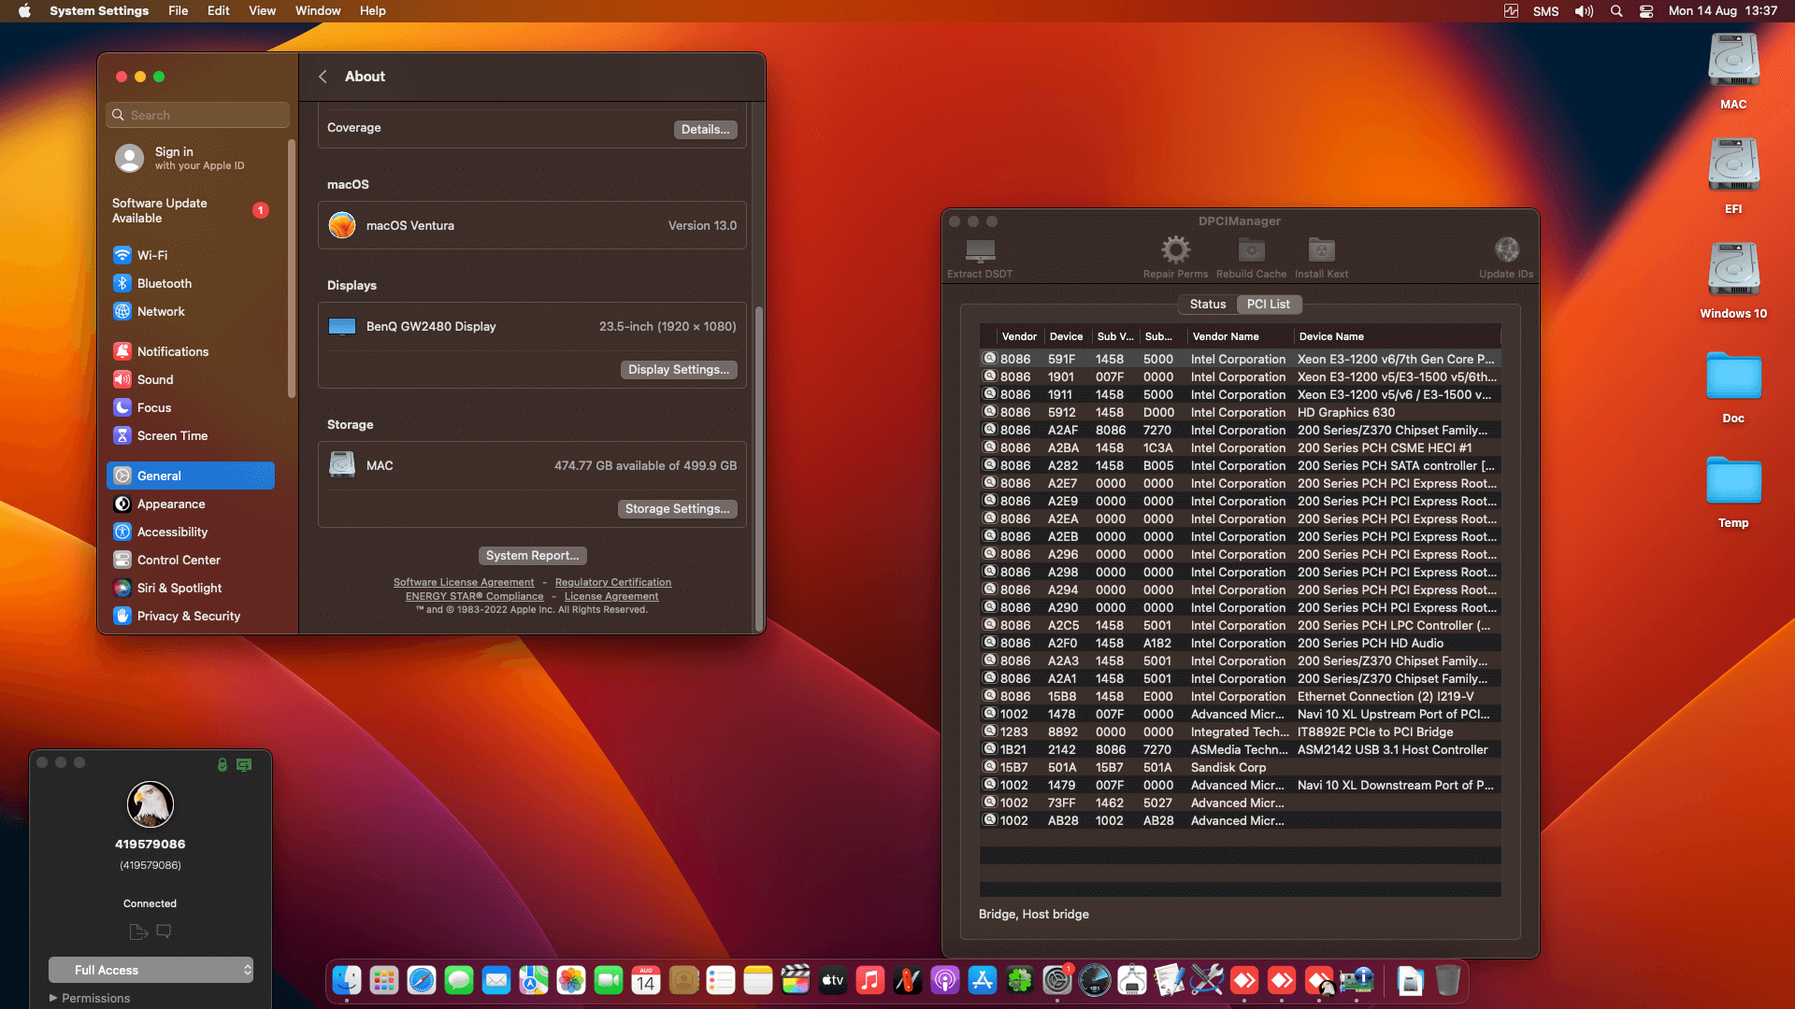The image size is (1795, 1009).
Task: Sort PCI list by Device Name column
Action: tap(1397, 336)
